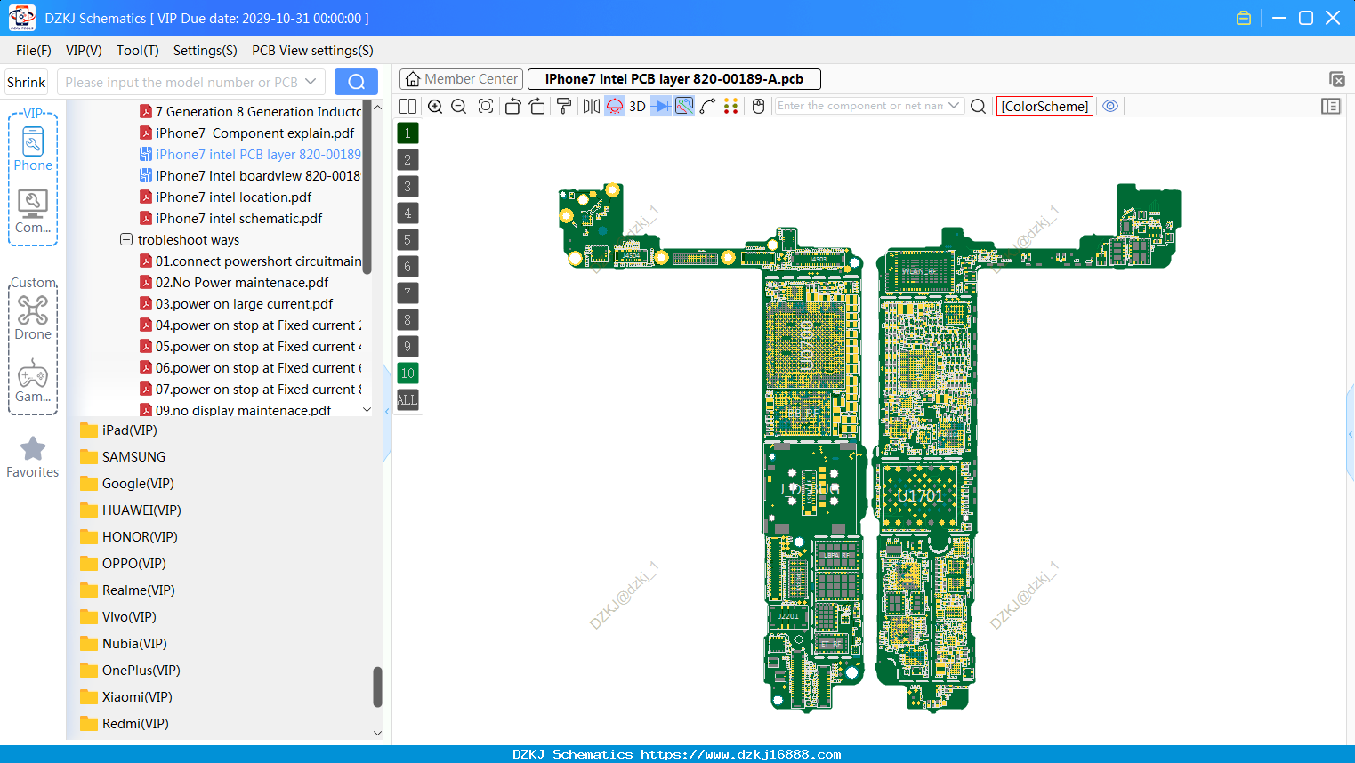Click the mouse settings icon

click(759, 106)
